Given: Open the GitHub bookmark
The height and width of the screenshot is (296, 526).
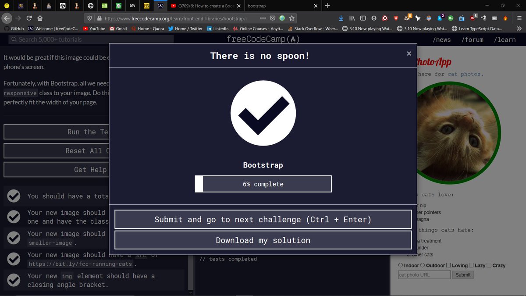Looking at the screenshot, I should (13, 29).
